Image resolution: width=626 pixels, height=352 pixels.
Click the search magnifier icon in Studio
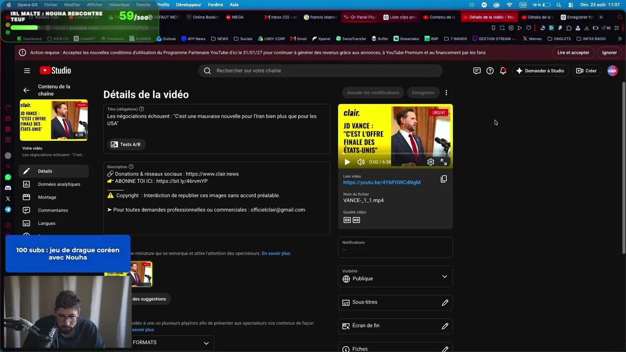click(x=207, y=71)
